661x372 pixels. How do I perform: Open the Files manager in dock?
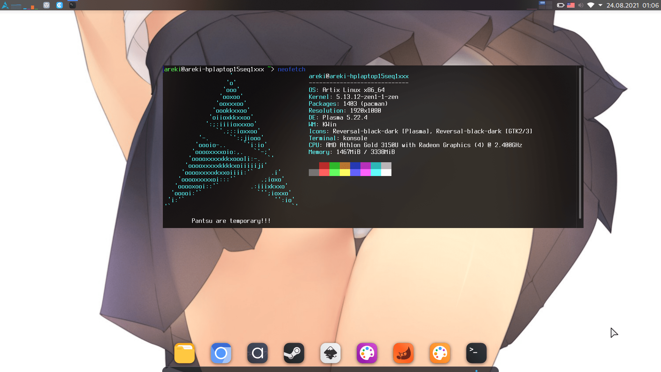coord(185,353)
